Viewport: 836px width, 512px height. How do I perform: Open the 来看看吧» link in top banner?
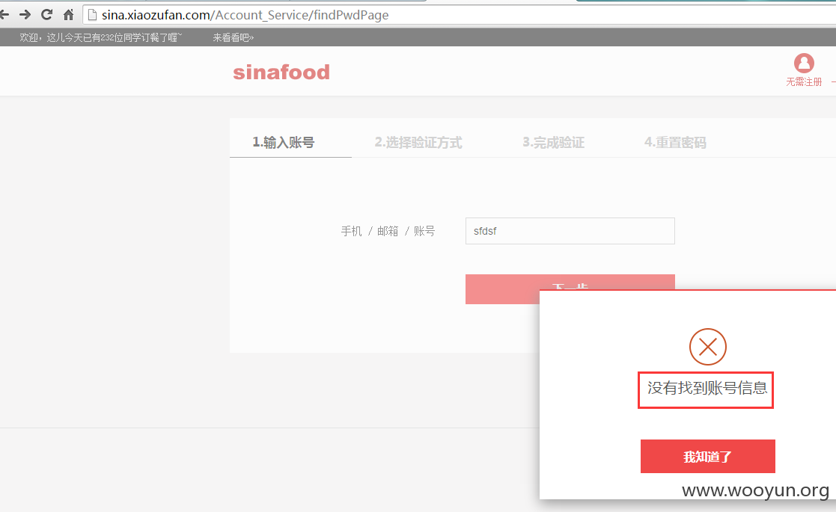[x=233, y=37]
